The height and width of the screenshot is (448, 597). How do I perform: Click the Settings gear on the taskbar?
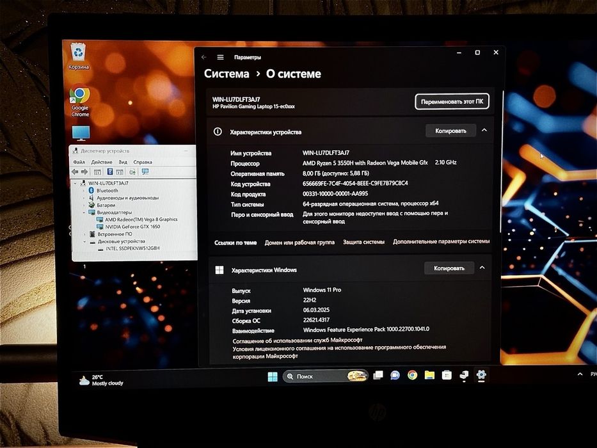tap(481, 375)
